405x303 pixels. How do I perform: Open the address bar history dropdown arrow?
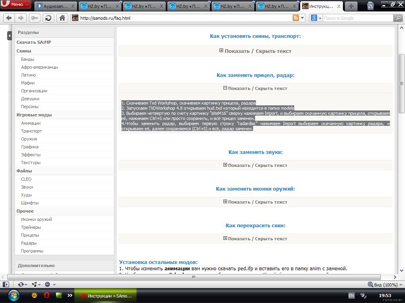coord(303,18)
